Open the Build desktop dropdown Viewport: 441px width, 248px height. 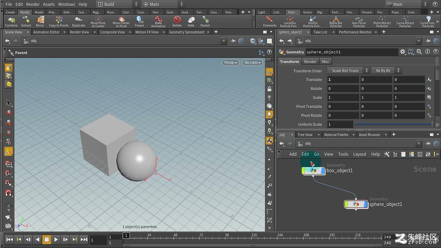[117, 4]
